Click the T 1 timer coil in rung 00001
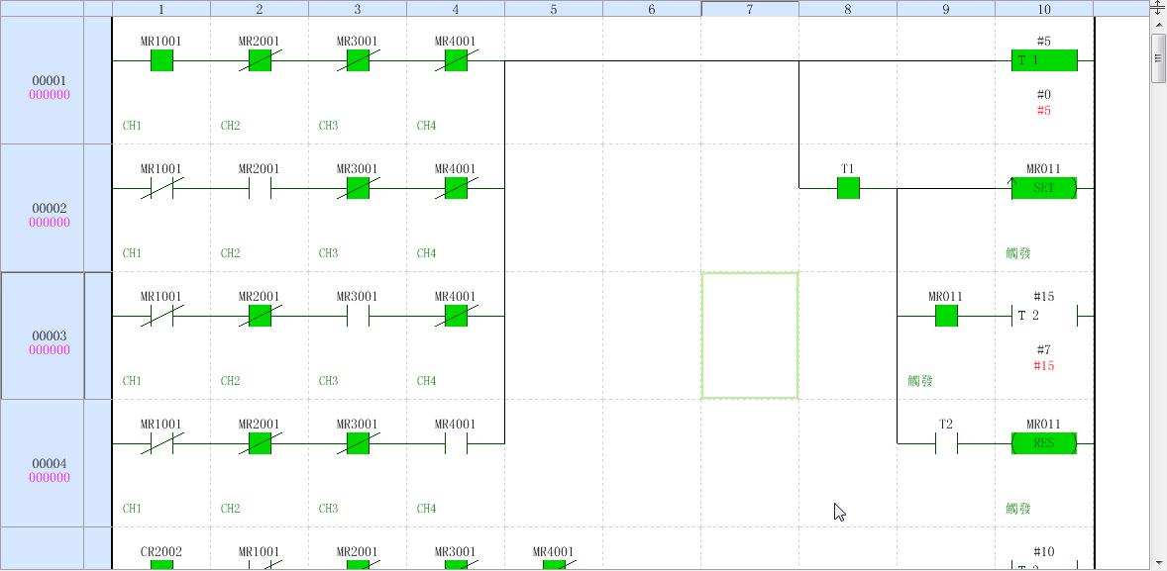 tap(1043, 61)
